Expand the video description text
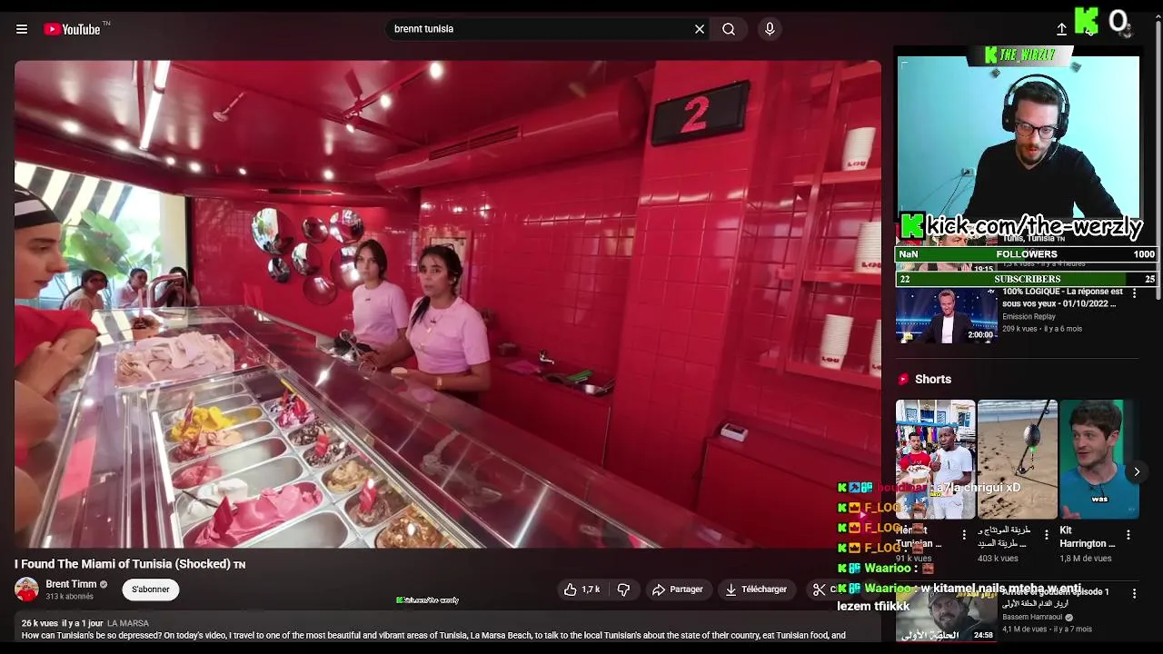Screen dimensions: 1163x654 click(433, 636)
